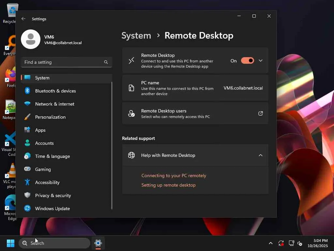
Task: Open Remote Desktop users external link icon
Action: pyautogui.click(x=261, y=113)
